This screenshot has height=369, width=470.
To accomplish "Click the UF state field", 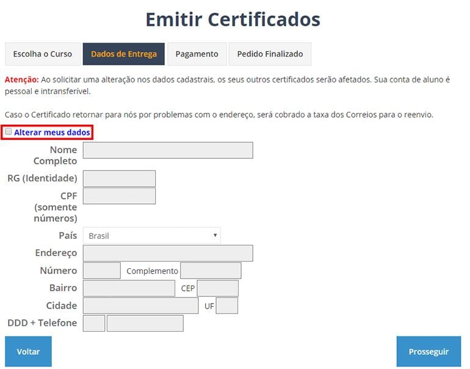I will (x=226, y=305).
